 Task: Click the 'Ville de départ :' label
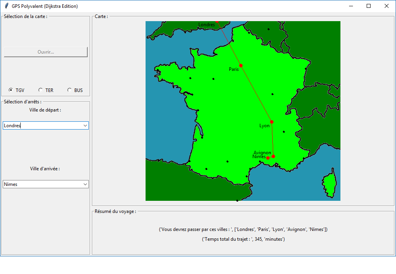pyautogui.click(x=45, y=110)
